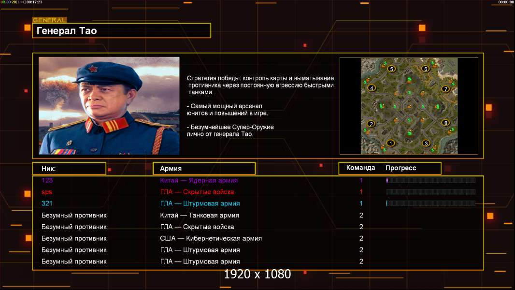
Task: Click start position marker 1 on the minimap
Action: pyautogui.click(x=391, y=143)
